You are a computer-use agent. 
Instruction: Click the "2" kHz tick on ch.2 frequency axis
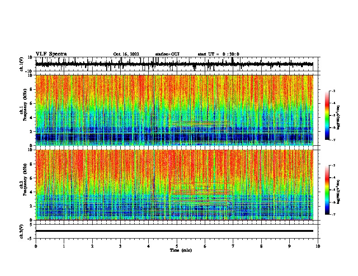(x=31, y=206)
